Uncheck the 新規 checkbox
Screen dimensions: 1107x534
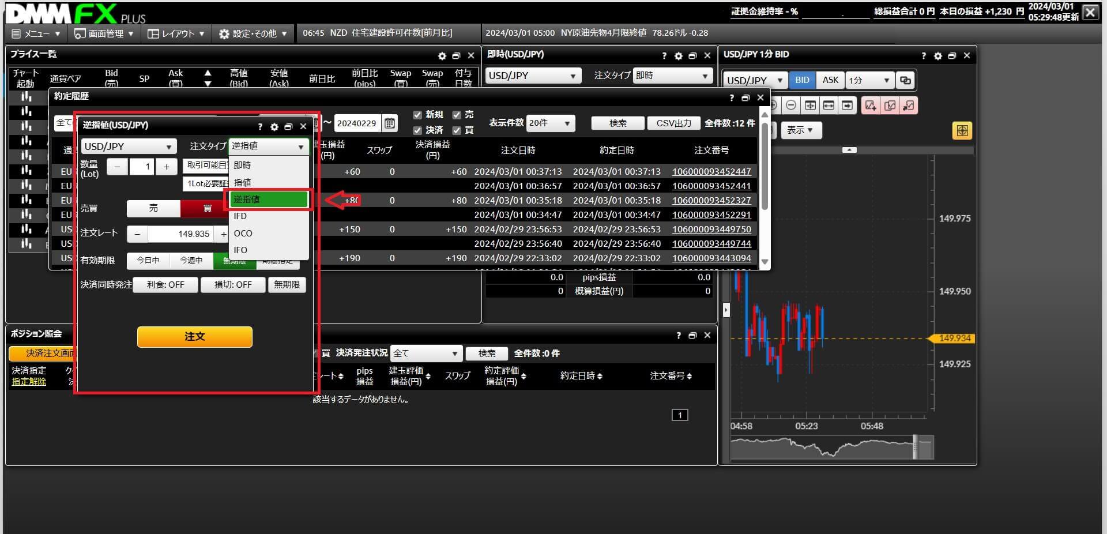(417, 115)
